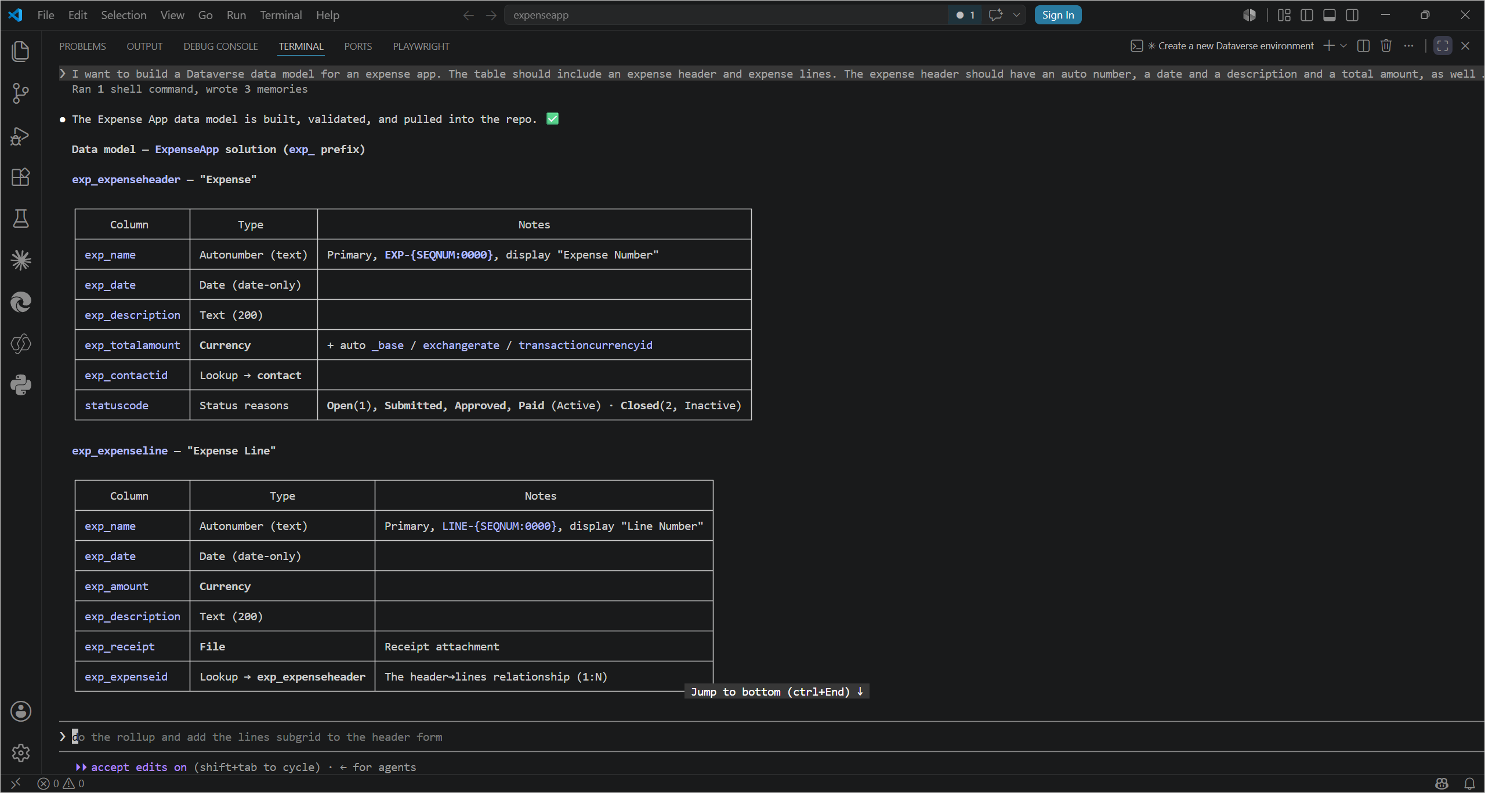Select the 'Create a new Dataverse environment' terminal
1485x793 pixels.
point(1222,46)
